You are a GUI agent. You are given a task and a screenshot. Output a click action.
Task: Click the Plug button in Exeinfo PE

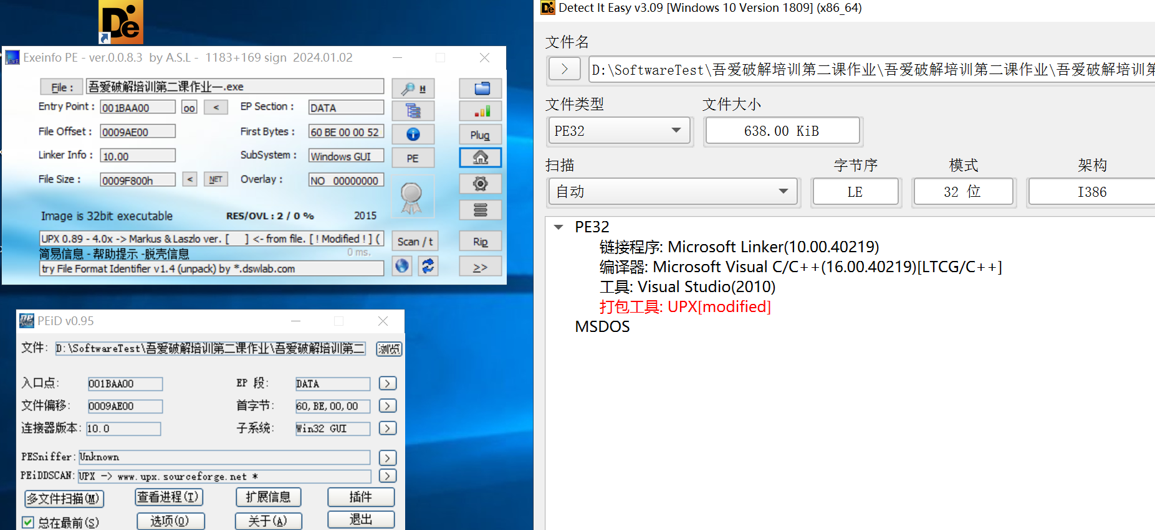point(481,135)
